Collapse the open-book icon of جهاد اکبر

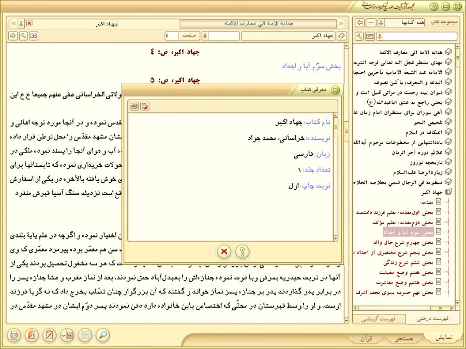448,192
